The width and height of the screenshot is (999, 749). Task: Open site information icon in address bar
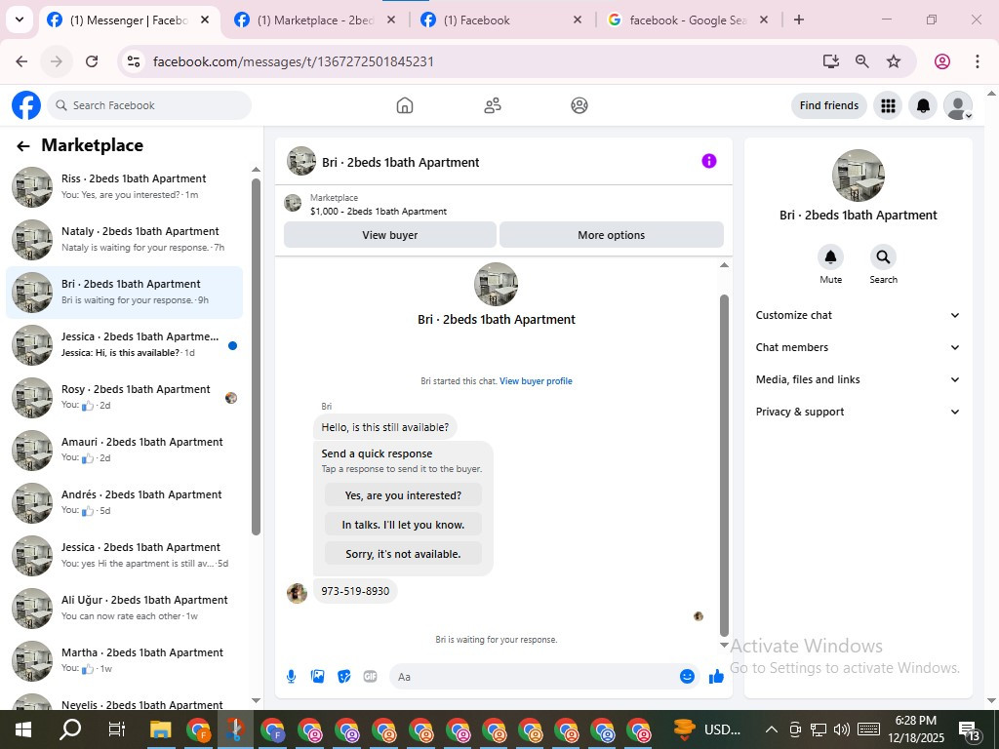[133, 61]
